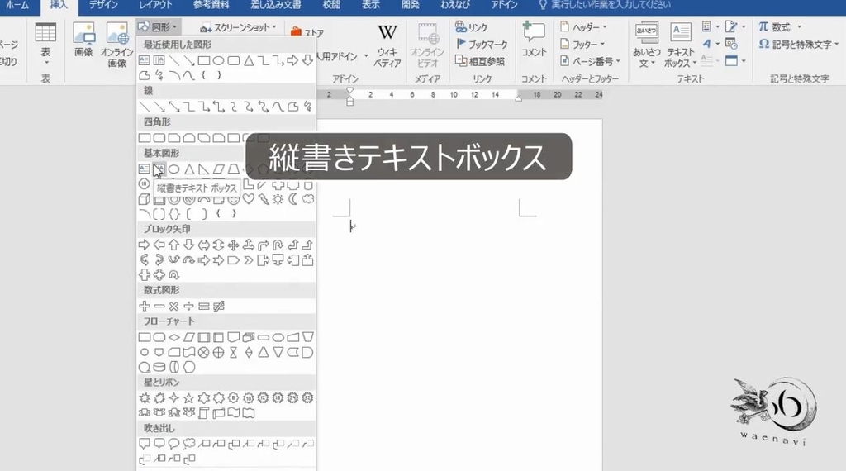This screenshot has height=471, width=846.
Task: Open the テキストボックス dropdown
Action: coord(681,45)
